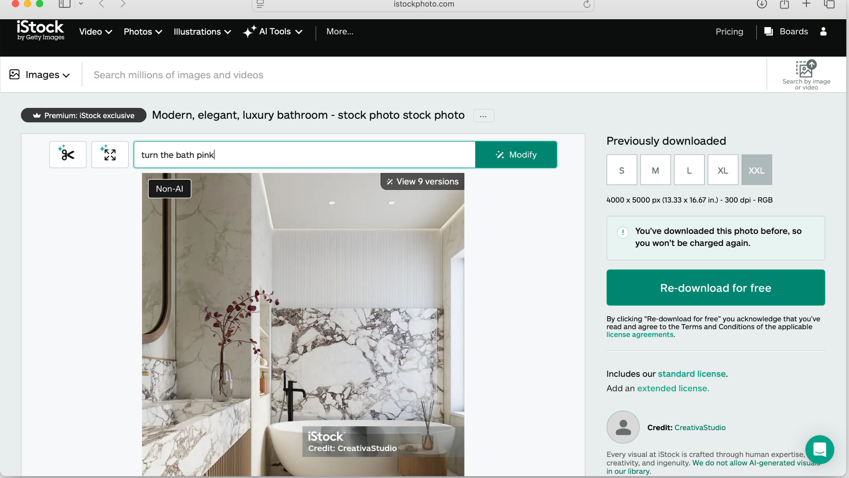Go to the Pricing page

coord(729,31)
